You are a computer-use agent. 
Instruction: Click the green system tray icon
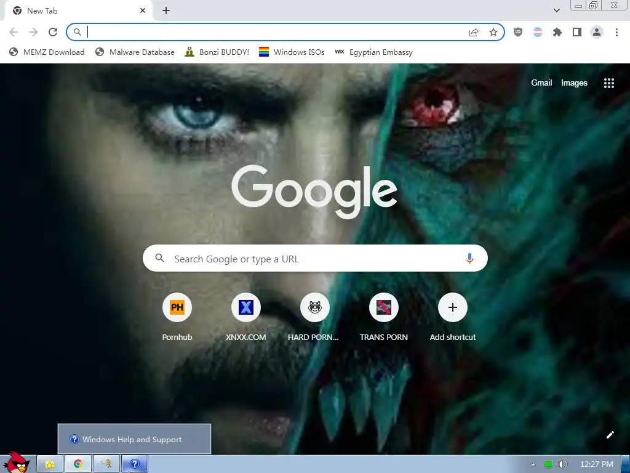pyautogui.click(x=548, y=464)
